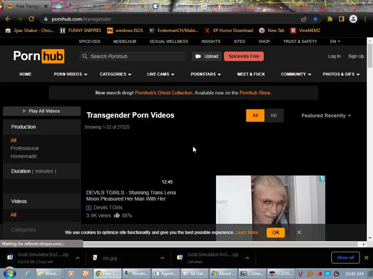Click the ad info icon on thumbnail
The width and height of the screenshot is (373, 279).
[x=322, y=178]
